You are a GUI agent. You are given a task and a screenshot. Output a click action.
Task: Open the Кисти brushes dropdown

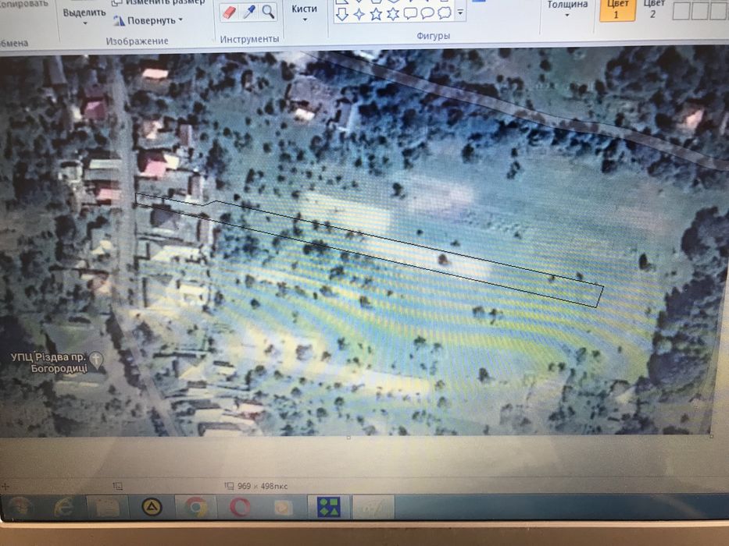coord(304,12)
